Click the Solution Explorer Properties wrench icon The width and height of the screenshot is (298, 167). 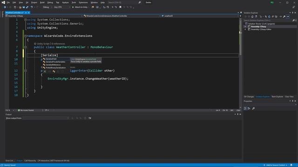[x=284, y=17]
